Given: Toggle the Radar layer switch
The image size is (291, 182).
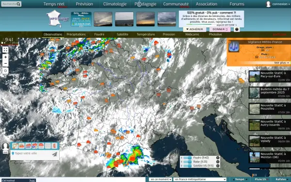Looking at the screenshot, I should pos(187,162).
